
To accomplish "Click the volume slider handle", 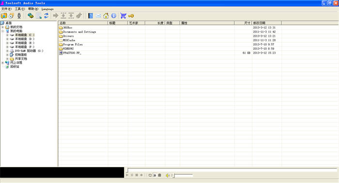I will point(174,175).
